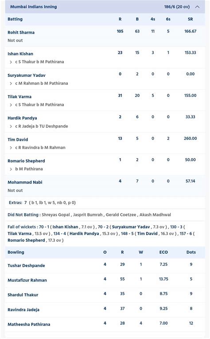The width and height of the screenshot is (210, 339).
Task: Expand Suryakumar Yadav dismissal chevron
Action: click(x=11, y=84)
